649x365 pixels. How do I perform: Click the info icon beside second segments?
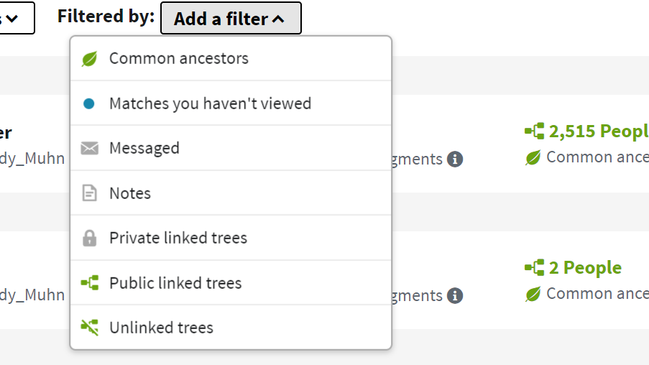point(454,295)
